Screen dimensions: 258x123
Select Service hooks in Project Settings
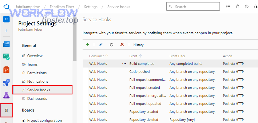pyautogui.click(x=42, y=90)
